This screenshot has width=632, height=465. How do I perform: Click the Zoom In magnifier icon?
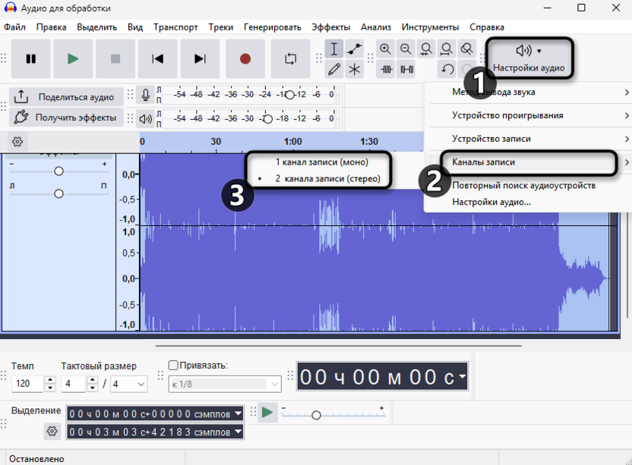click(385, 49)
